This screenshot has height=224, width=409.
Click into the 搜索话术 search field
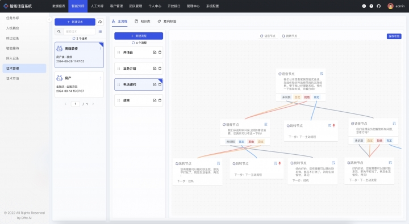pos(79,32)
